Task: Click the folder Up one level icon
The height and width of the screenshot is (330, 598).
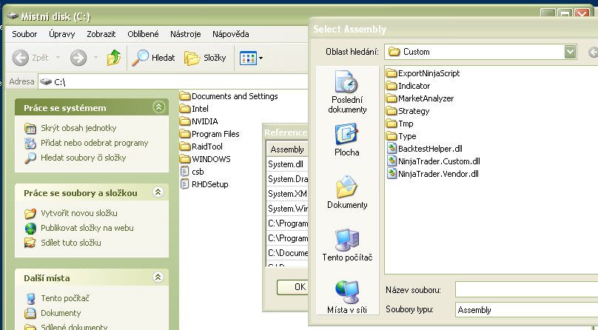Action: click(114, 58)
